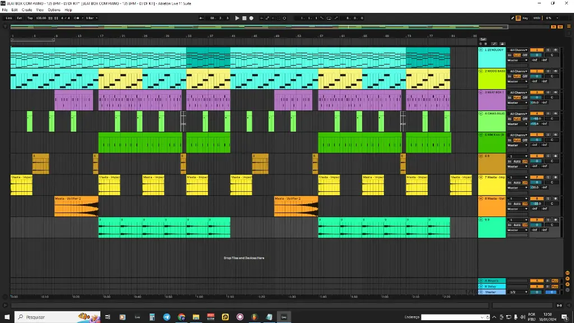Collapse the 3 BEAT BOX track
Screen dimensions: 574x323
point(481,93)
